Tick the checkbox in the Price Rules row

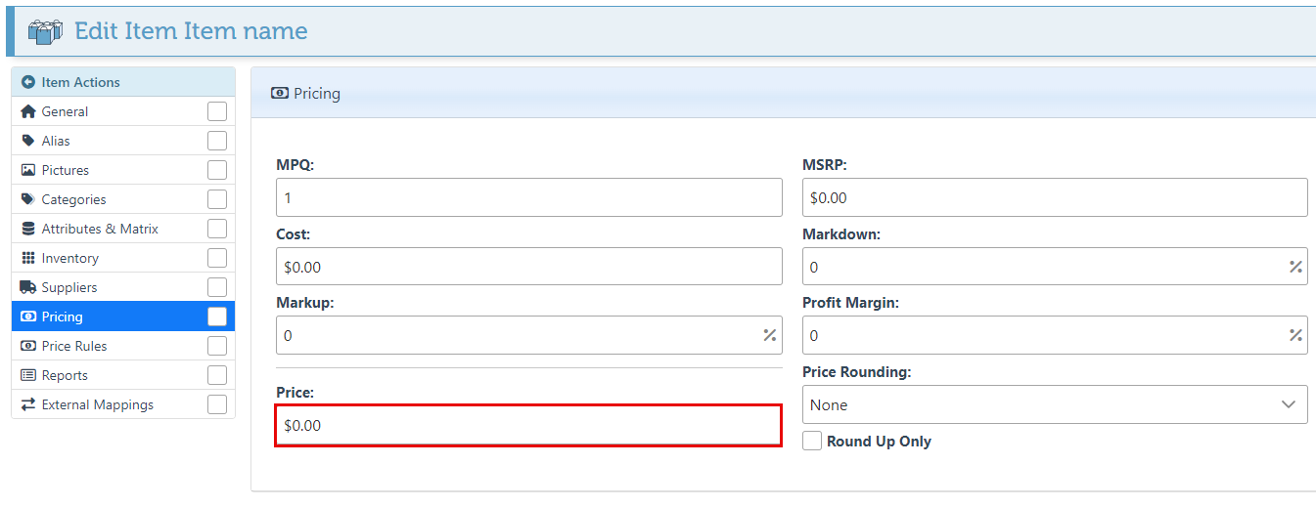(x=216, y=346)
